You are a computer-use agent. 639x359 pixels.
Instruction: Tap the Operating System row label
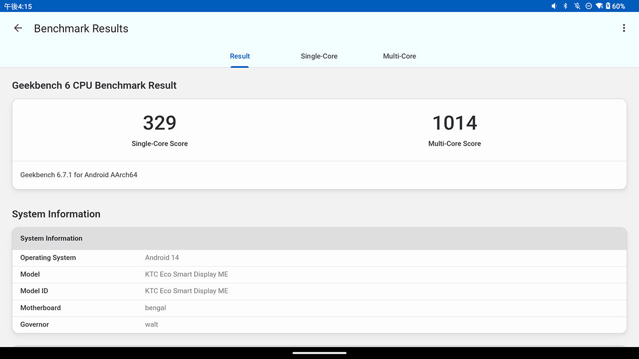click(x=48, y=258)
